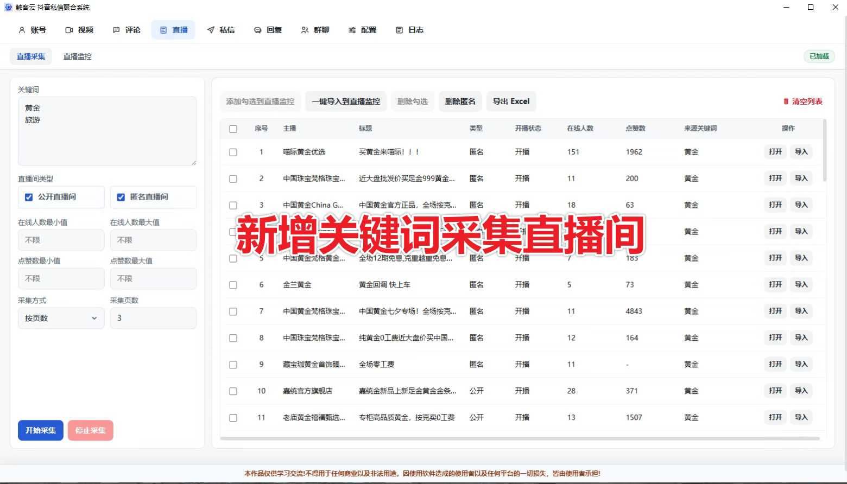Go to the 评论 section
This screenshot has width=847, height=484.
(x=127, y=30)
